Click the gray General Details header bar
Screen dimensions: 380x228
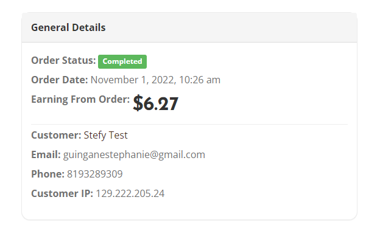point(189,27)
